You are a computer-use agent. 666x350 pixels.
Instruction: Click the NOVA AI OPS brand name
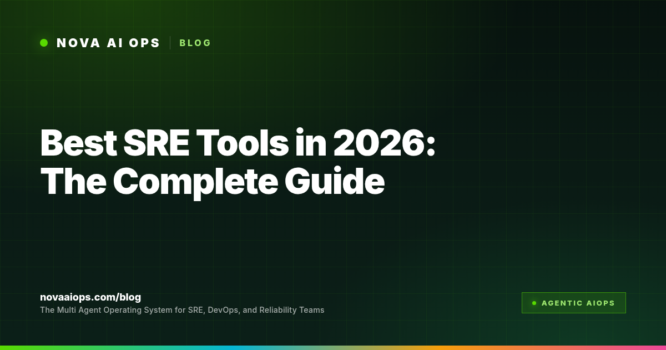108,43
